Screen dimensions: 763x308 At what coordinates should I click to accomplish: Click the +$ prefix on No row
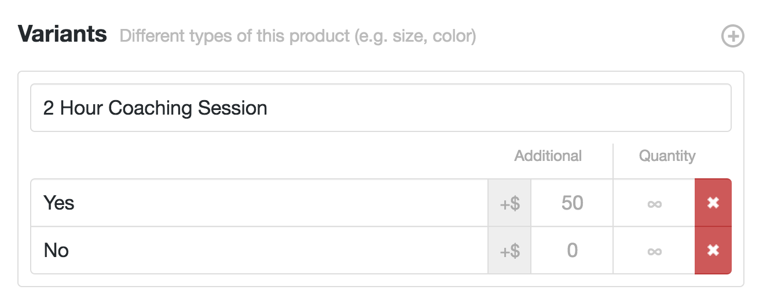click(509, 250)
